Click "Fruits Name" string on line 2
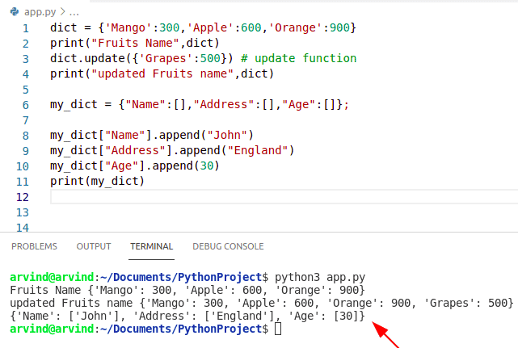The image size is (518, 348). pos(135,44)
